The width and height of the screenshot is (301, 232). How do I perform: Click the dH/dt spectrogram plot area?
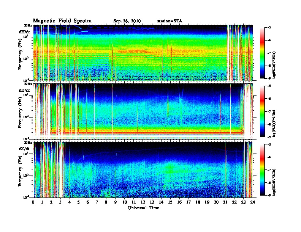tap(143, 53)
